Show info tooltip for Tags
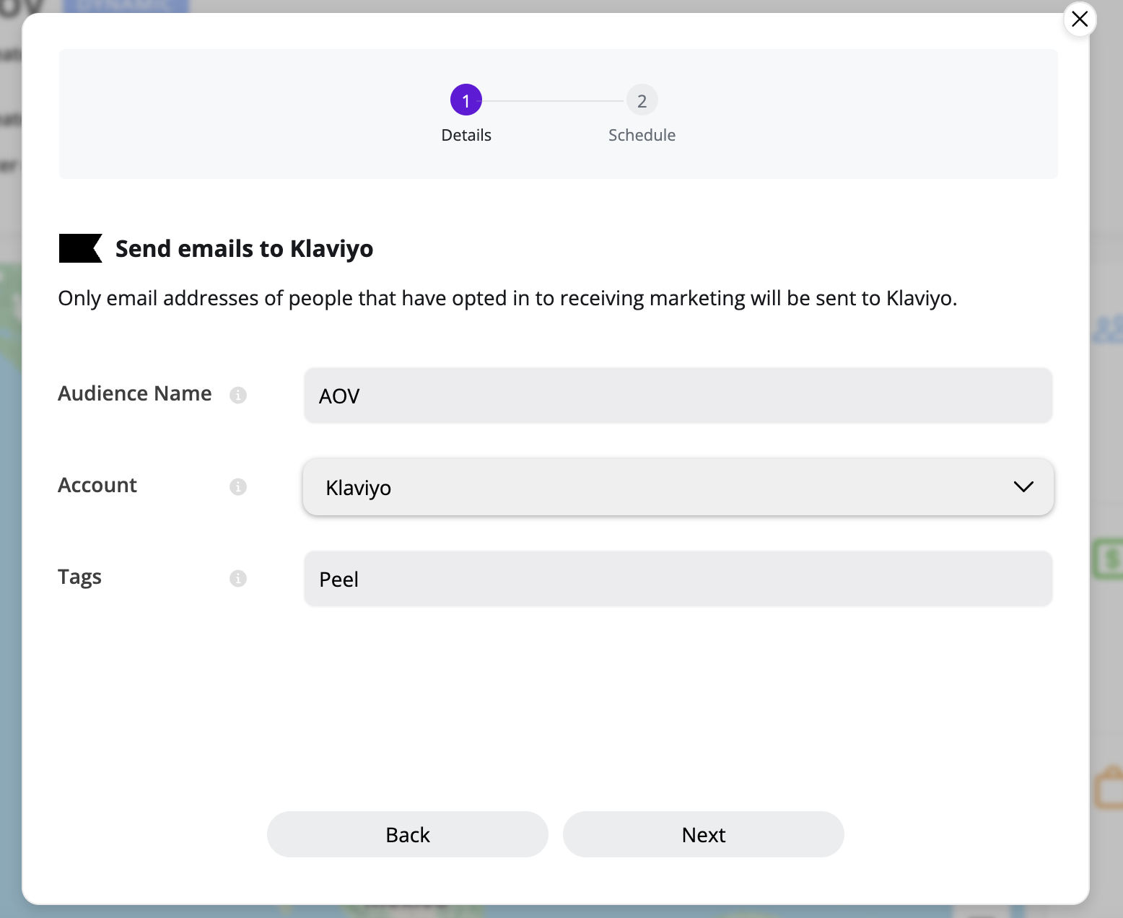This screenshot has height=918, width=1123. point(238,578)
